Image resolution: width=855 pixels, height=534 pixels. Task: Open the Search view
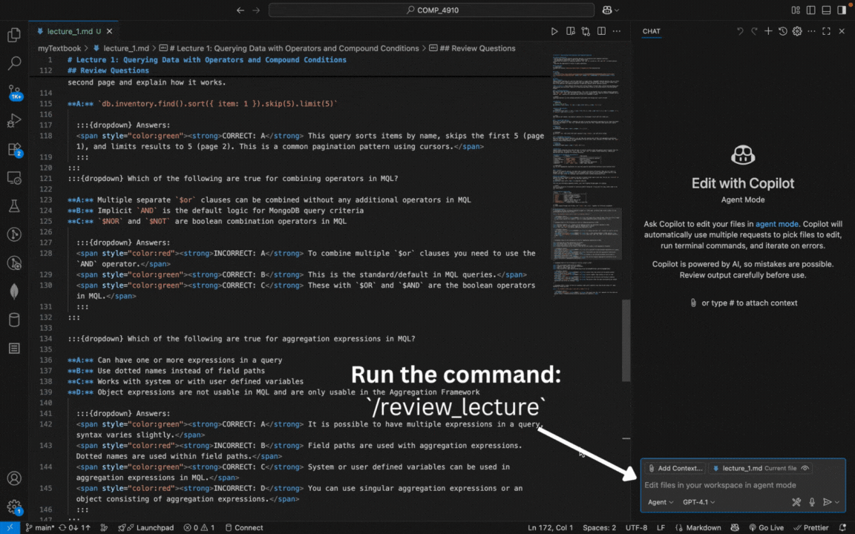click(x=14, y=63)
